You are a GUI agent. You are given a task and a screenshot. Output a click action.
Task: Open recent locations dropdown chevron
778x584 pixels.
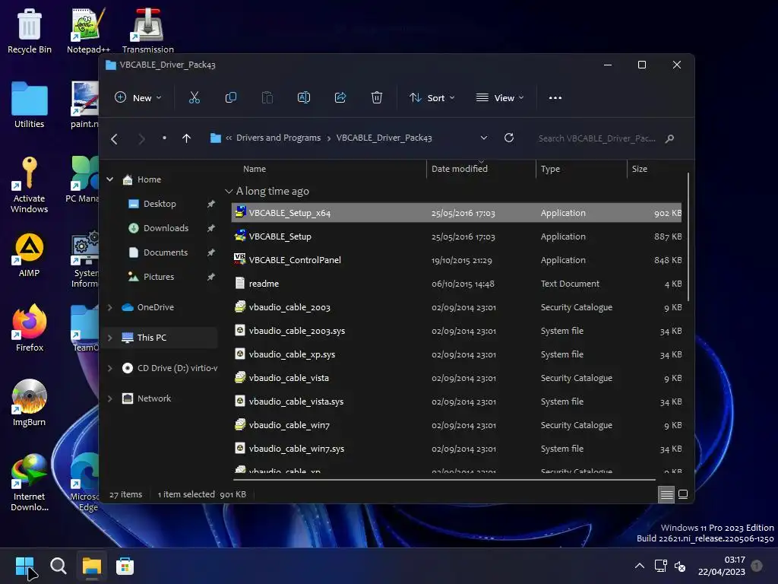[x=164, y=138]
